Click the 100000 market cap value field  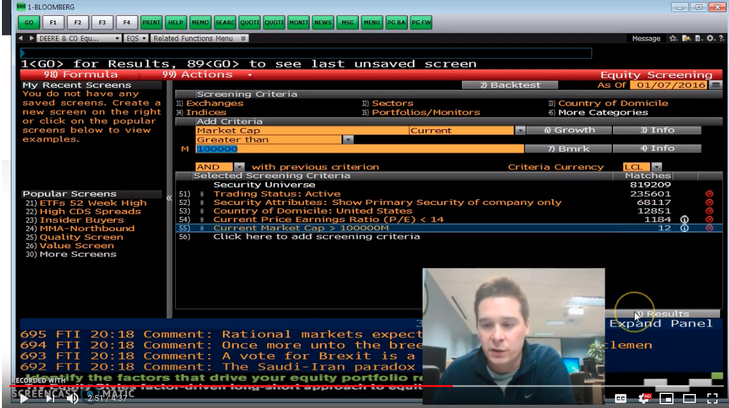point(359,148)
